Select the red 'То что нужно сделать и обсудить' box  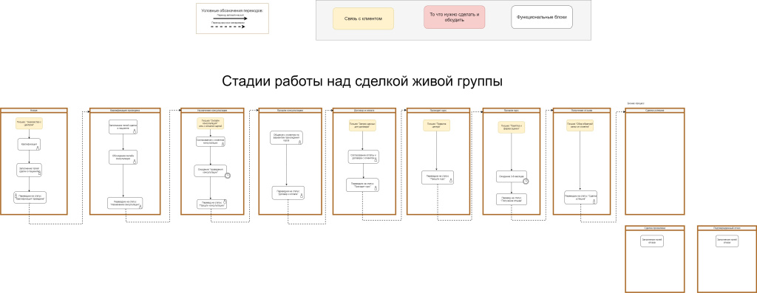455,18
